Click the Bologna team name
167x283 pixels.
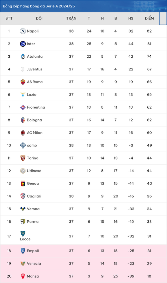pos(34,120)
